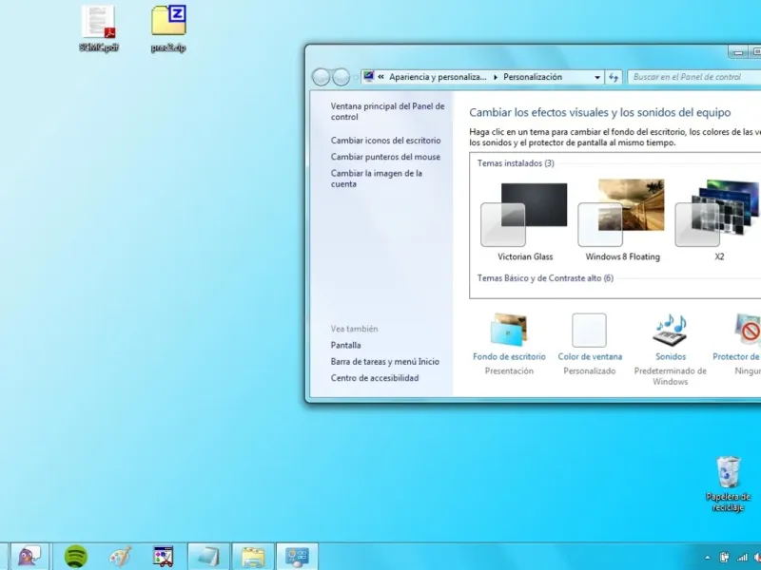Click the Buscar en el Panel de control field

click(694, 77)
